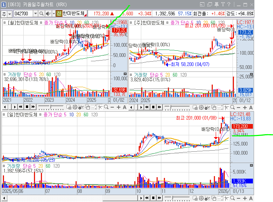Toggle the monthly chart 한미반도체 legend checkbox
The width and height of the screenshot is (273, 202).
coord(5,23)
